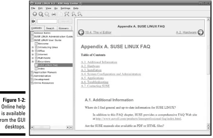Open the novell.com FAQ web link
213x138 pixels.
138,119
